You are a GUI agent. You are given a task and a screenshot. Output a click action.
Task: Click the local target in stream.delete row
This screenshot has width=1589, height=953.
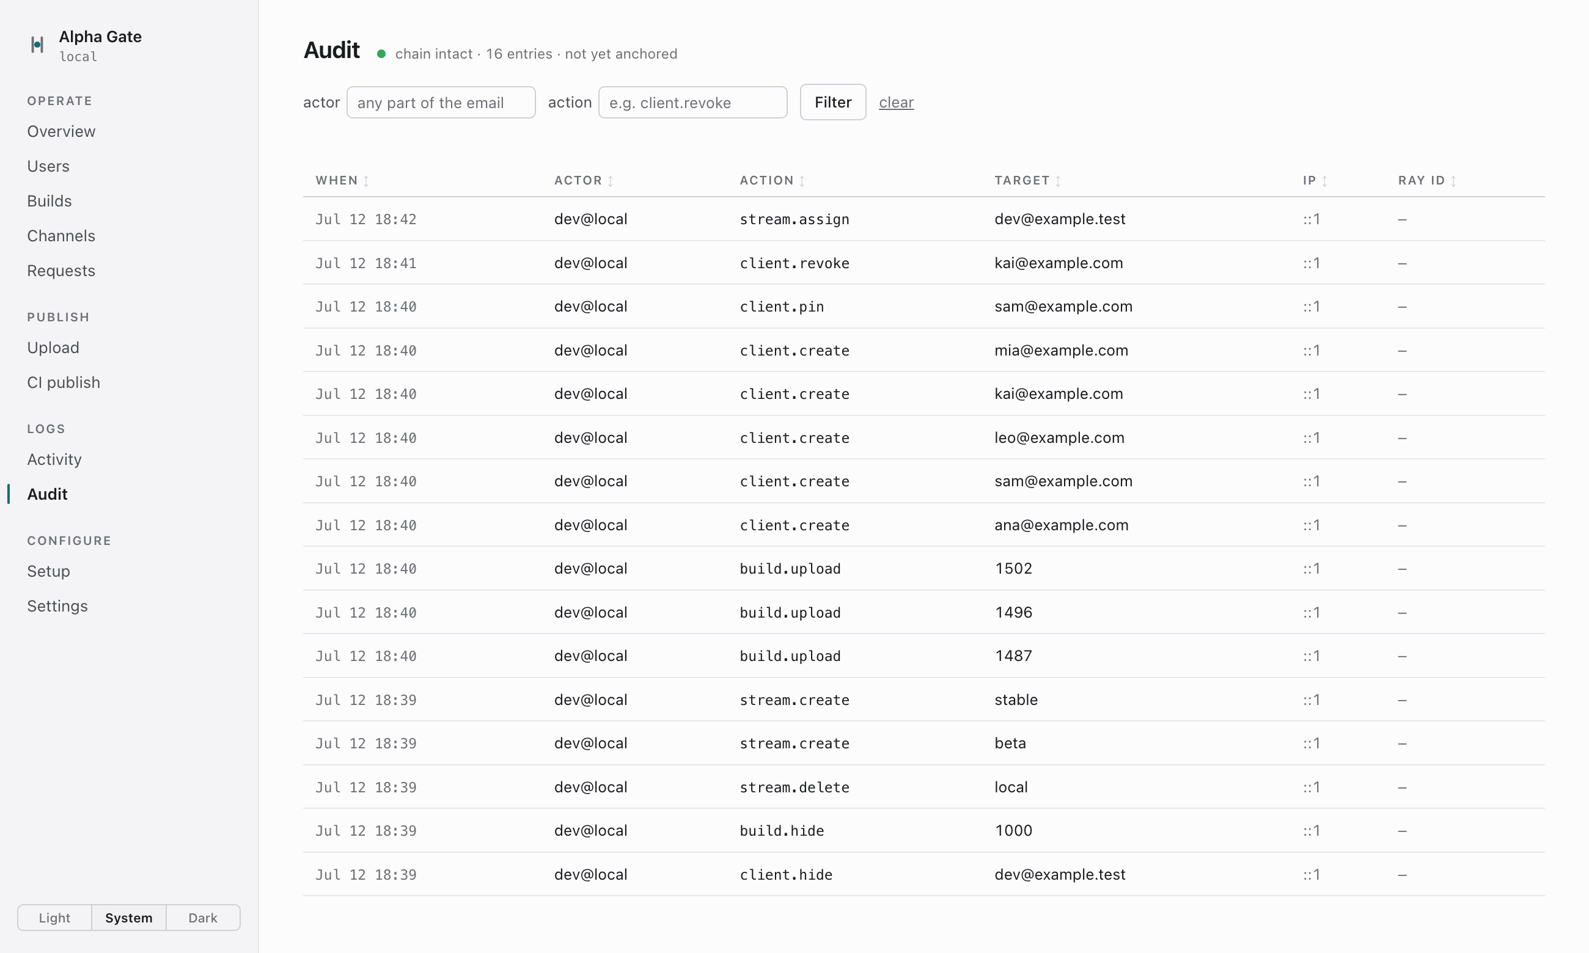[1011, 787]
